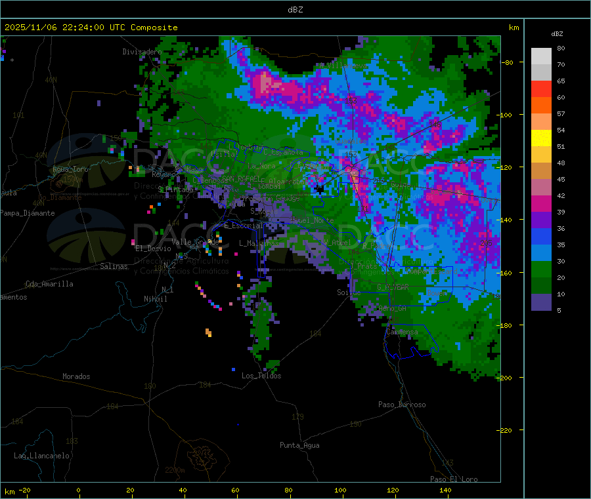The width and height of the screenshot is (591, 499).
Task: Click the Paso_Barroso place label
Action: click(402, 405)
